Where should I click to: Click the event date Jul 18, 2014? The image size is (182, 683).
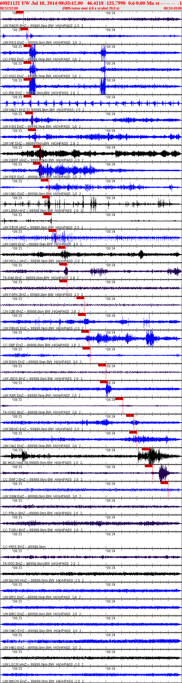click(44, 3)
